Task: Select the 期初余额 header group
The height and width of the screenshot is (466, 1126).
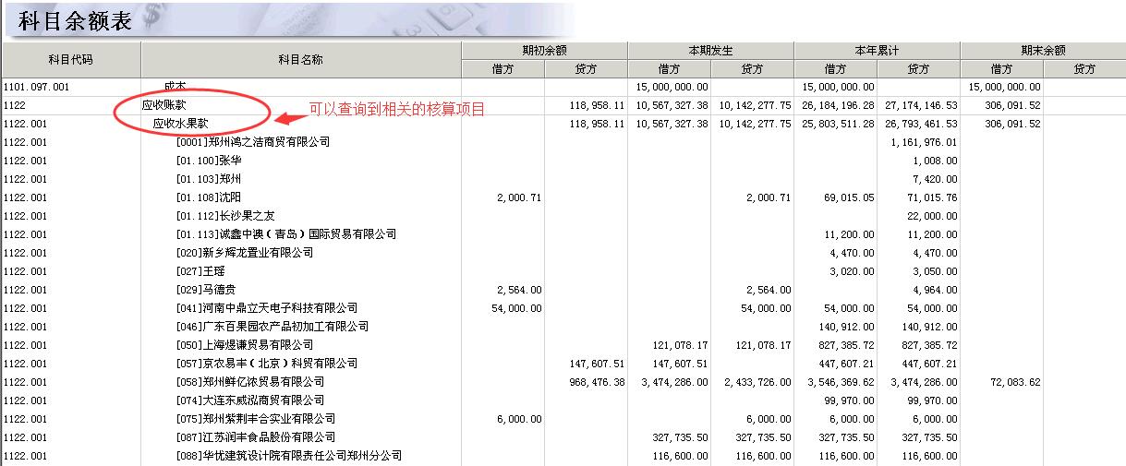Action: tap(544, 51)
